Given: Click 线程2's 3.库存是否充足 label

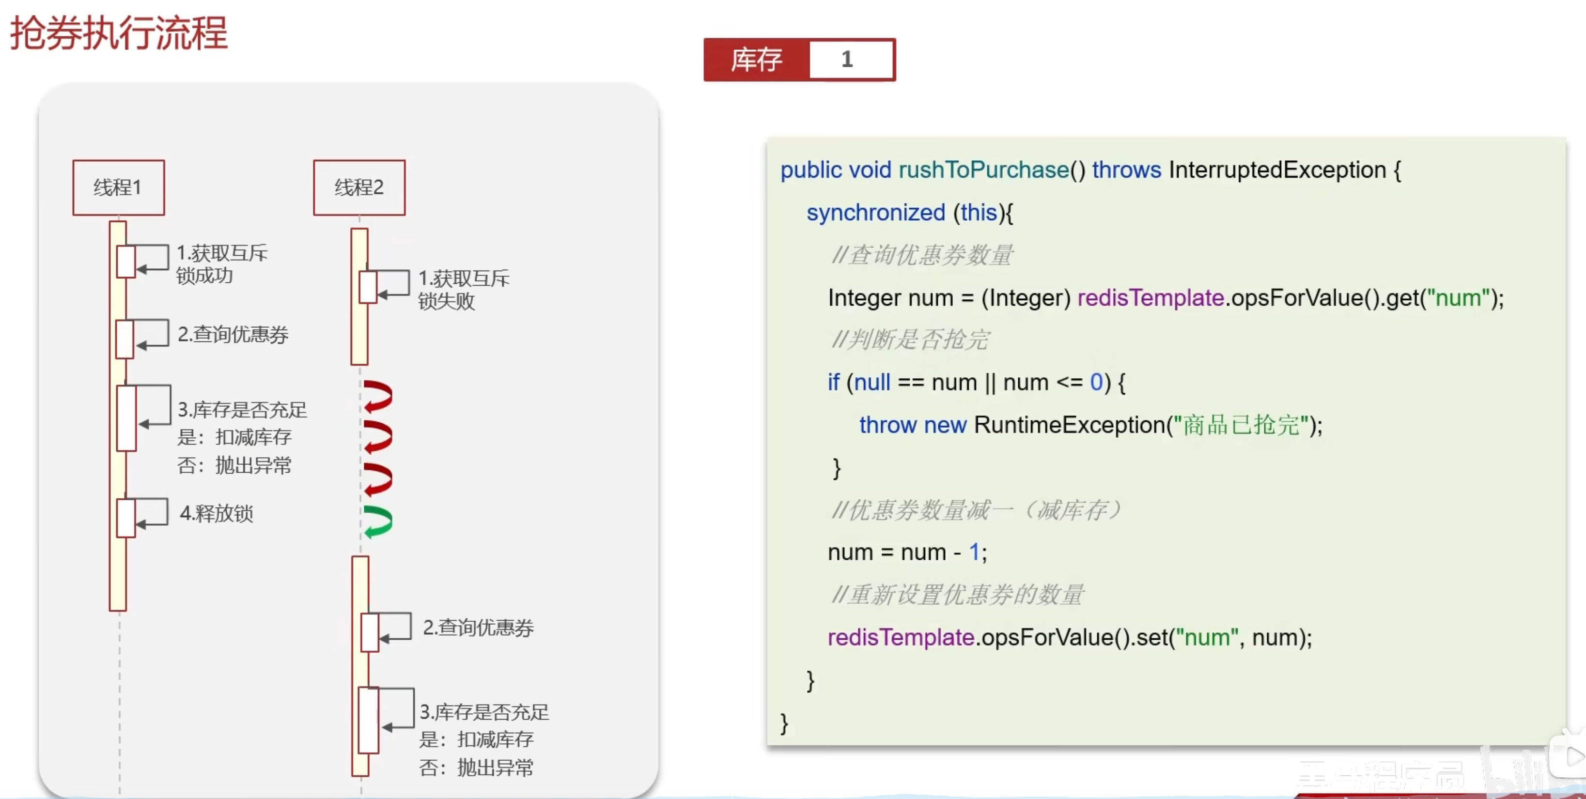Looking at the screenshot, I should pyautogui.click(x=484, y=711).
